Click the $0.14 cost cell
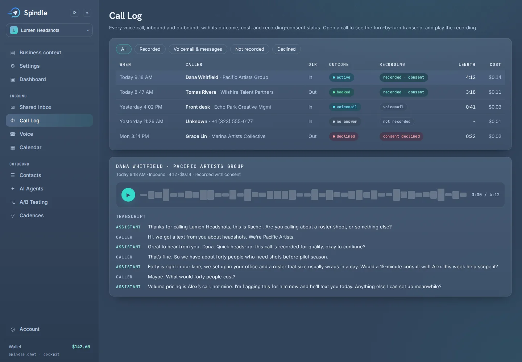Image resolution: width=522 pixels, height=362 pixels. click(495, 77)
